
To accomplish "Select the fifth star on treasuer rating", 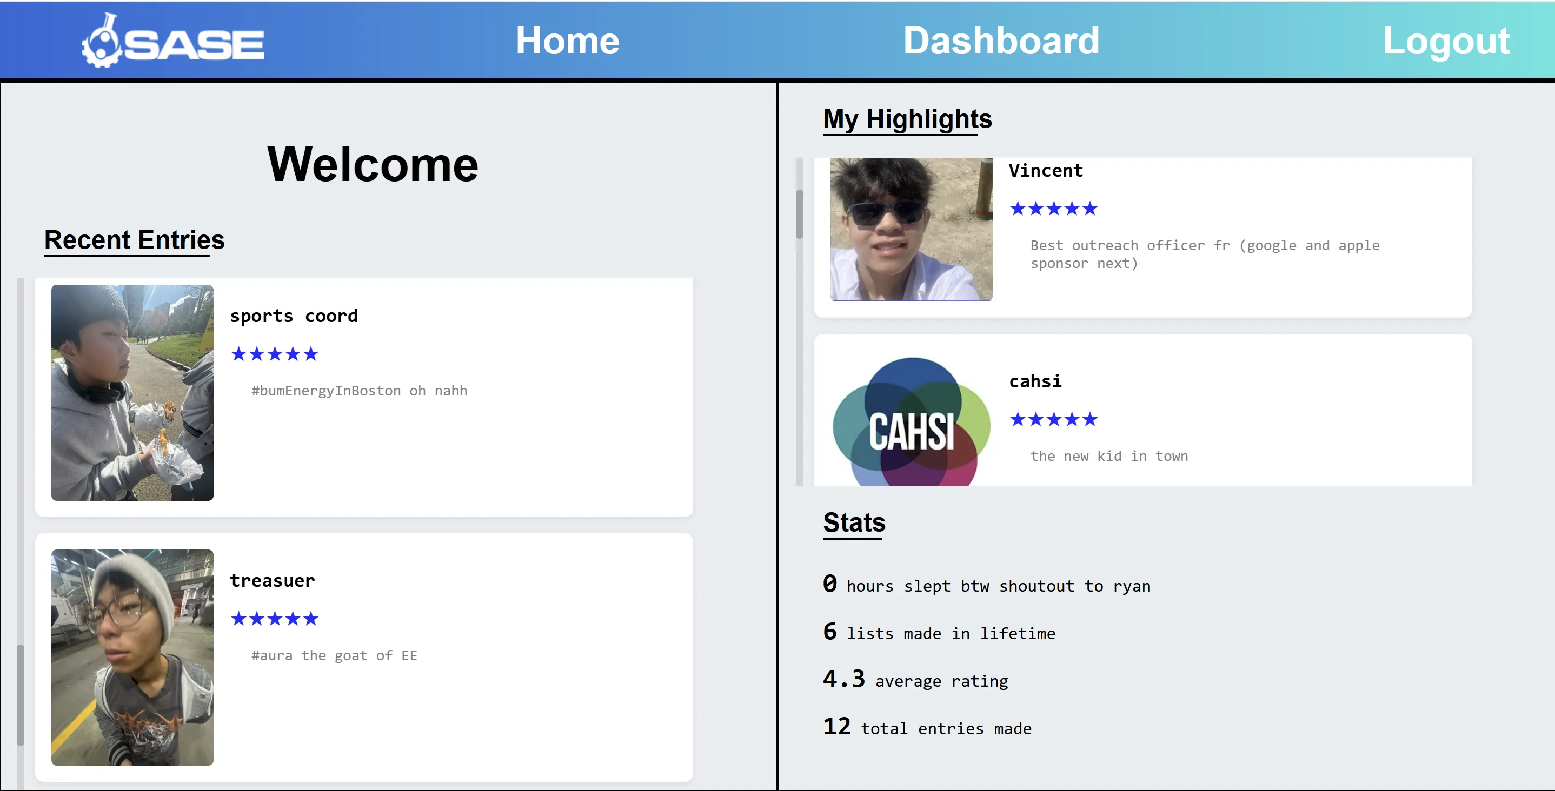I will pyautogui.click(x=311, y=618).
